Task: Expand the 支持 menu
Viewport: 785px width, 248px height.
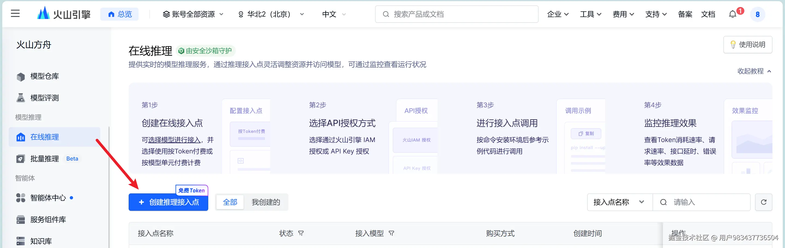Action: point(656,14)
